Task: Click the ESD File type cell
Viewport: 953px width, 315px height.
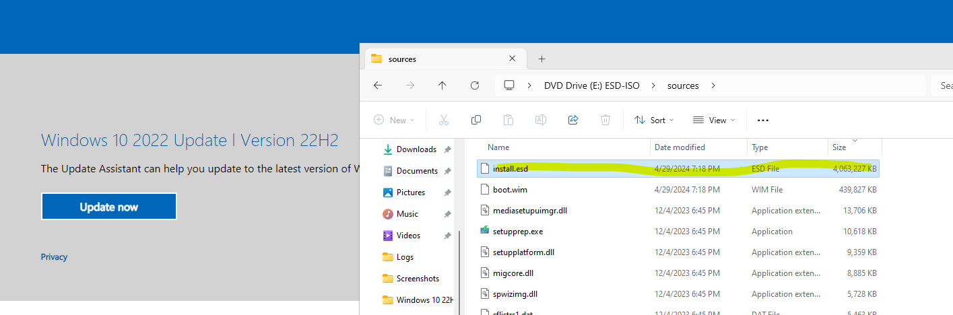Action: pos(766,169)
